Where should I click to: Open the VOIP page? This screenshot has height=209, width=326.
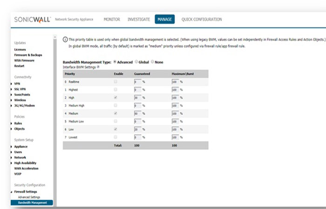pos(18,174)
